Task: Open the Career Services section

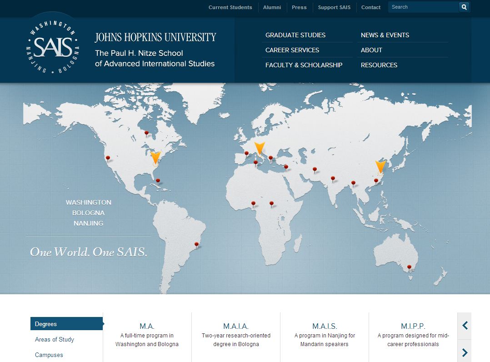Action: pyautogui.click(x=292, y=50)
